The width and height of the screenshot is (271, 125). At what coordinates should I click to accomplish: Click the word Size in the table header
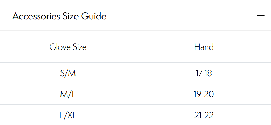tap(79, 47)
